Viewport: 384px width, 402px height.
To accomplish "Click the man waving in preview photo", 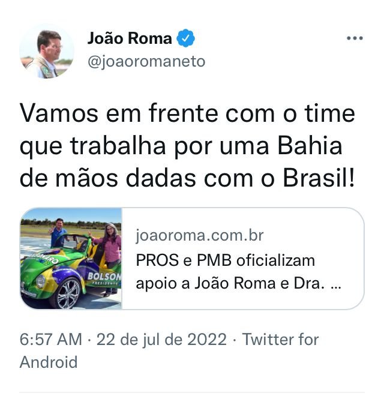I will (58, 233).
